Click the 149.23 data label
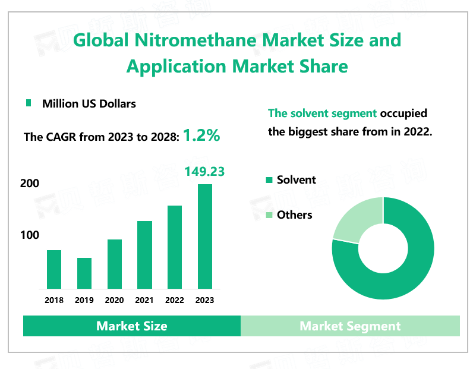 coord(204,172)
